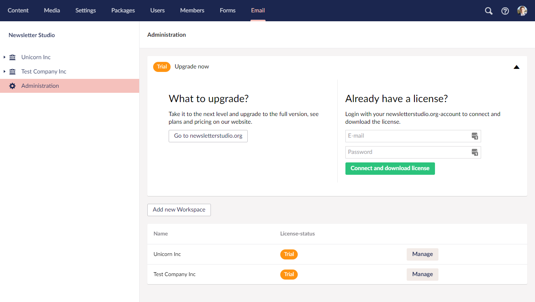This screenshot has height=302, width=535.
Task: Open the Packages section
Action: 123,10
